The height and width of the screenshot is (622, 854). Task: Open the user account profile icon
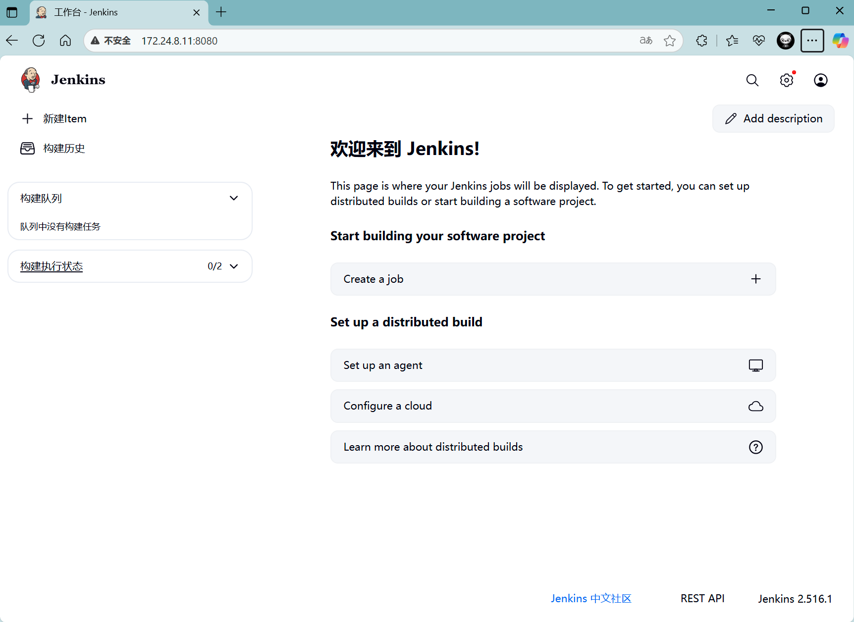click(x=820, y=80)
